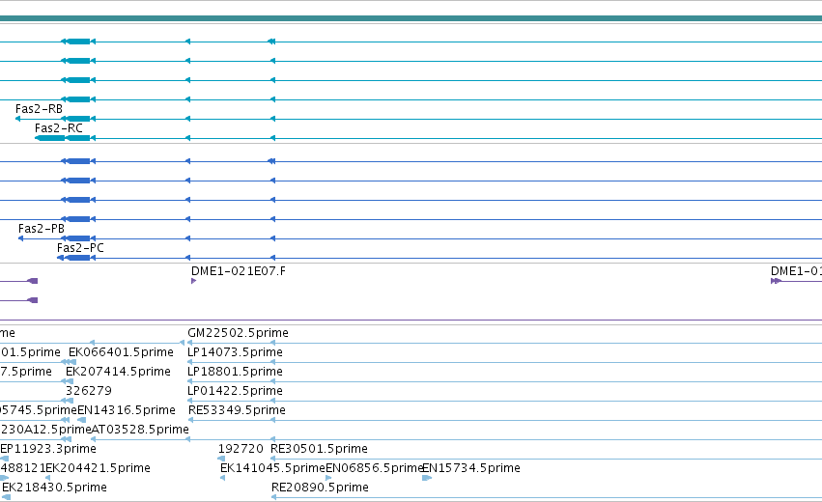Select the EP11923.3prime label
This screenshot has width=822, height=502.
tap(48, 449)
